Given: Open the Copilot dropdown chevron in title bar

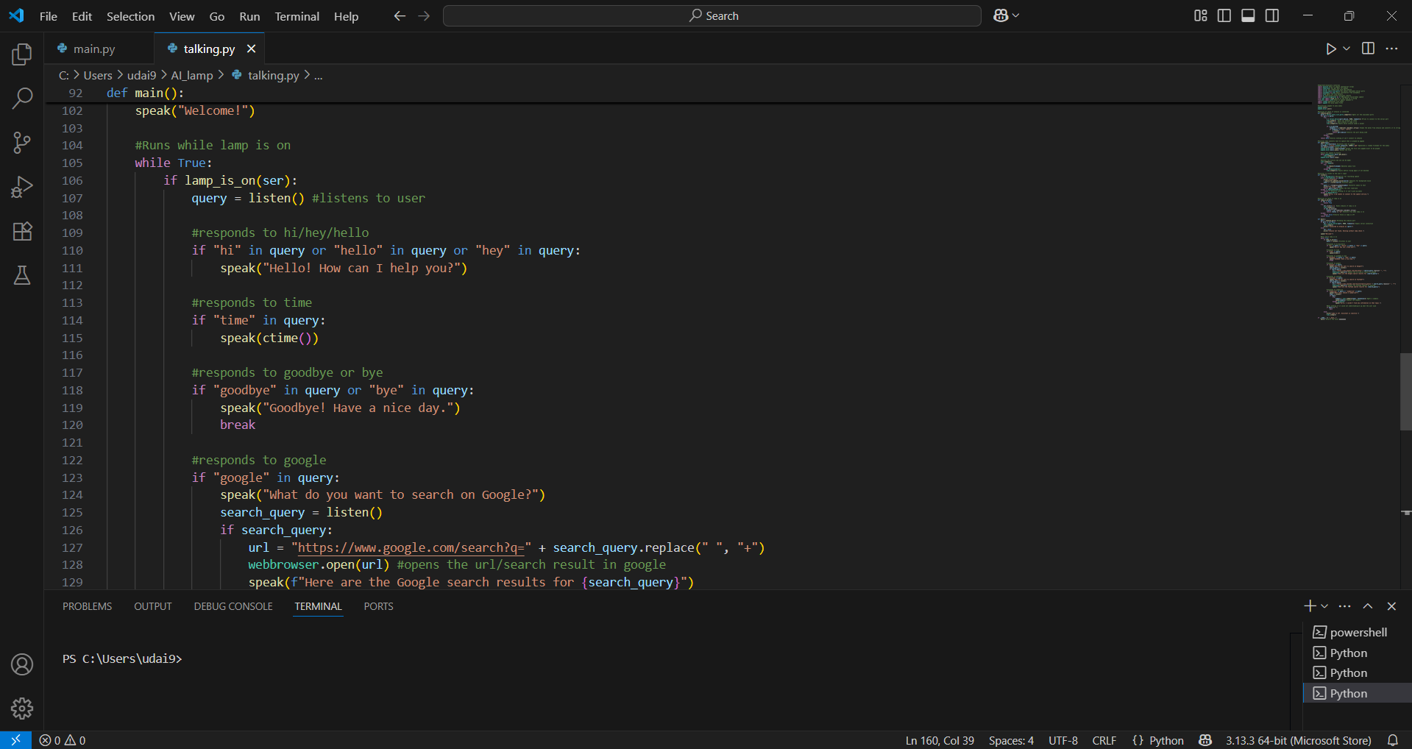Looking at the screenshot, I should pyautogui.click(x=1016, y=15).
